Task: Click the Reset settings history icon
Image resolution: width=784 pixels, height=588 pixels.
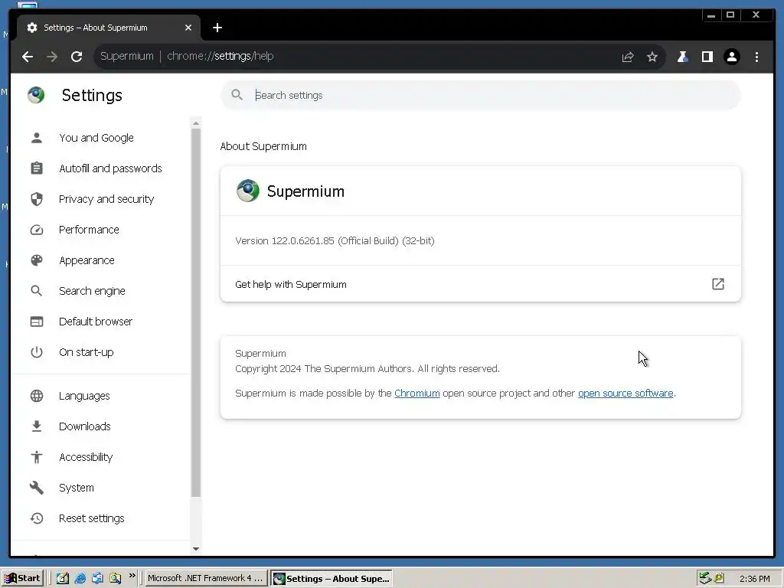Action: coord(37,518)
